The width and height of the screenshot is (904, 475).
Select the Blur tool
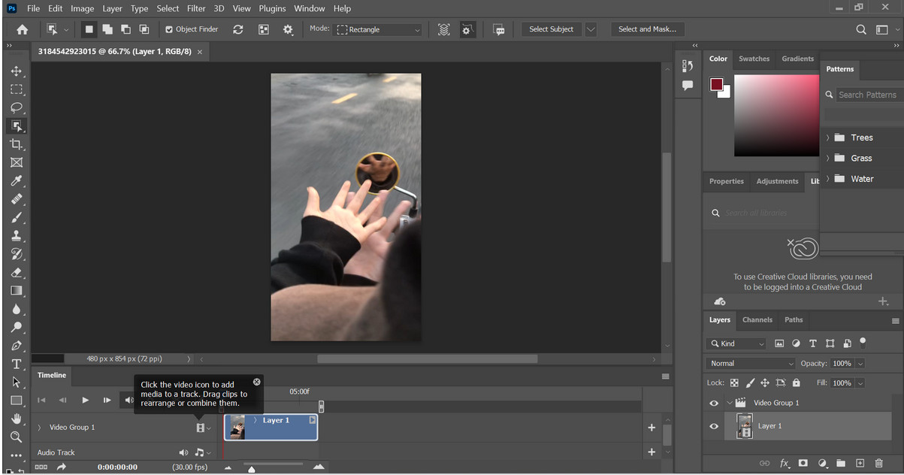[16, 309]
